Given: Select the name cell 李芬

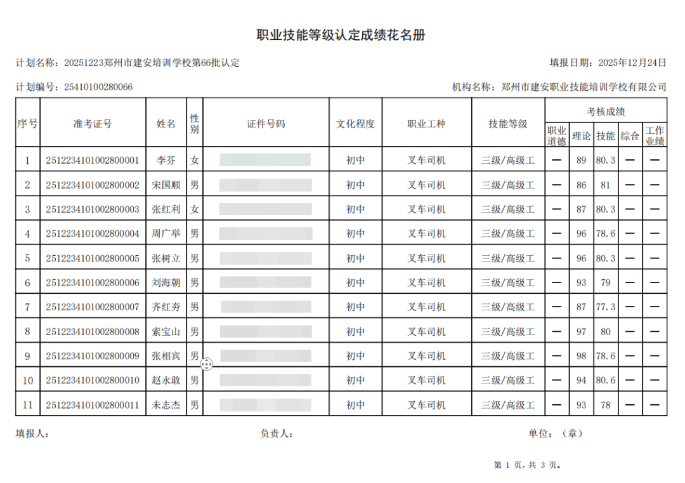Looking at the screenshot, I should (166, 161).
